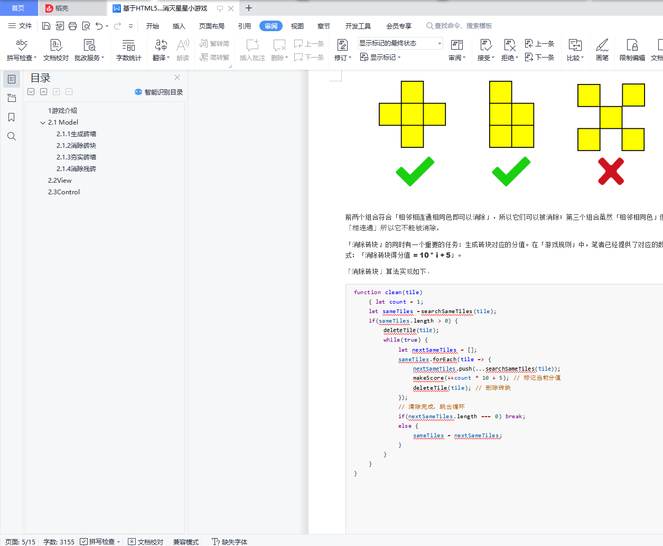Select TOC entry 1游戏介绍
This screenshot has height=546, width=663.
click(x=62, y=111)
